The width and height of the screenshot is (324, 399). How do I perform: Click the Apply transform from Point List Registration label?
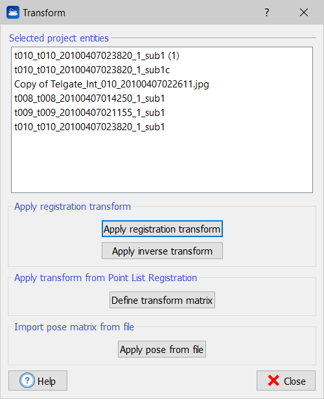[x=106, y=278]
